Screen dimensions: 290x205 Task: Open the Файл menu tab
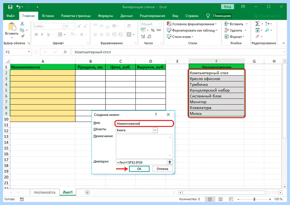tap(11, 16)
